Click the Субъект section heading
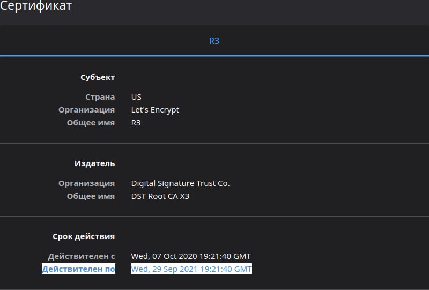The width and height of the screenshot is (429, 290). pyautogui.click(x=98, y=77)
